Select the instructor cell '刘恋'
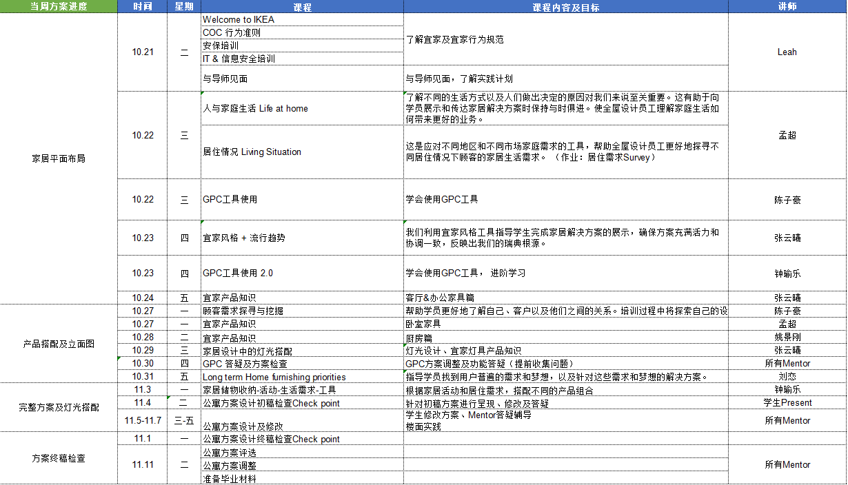This screenshot has width=848, height=485. pos(787,377)
